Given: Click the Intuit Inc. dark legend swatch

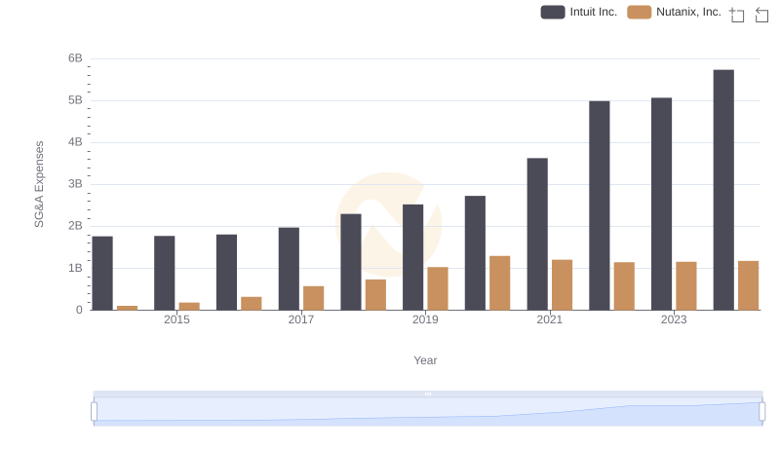Looking at the screenshot, I should (x=553, y=12).
